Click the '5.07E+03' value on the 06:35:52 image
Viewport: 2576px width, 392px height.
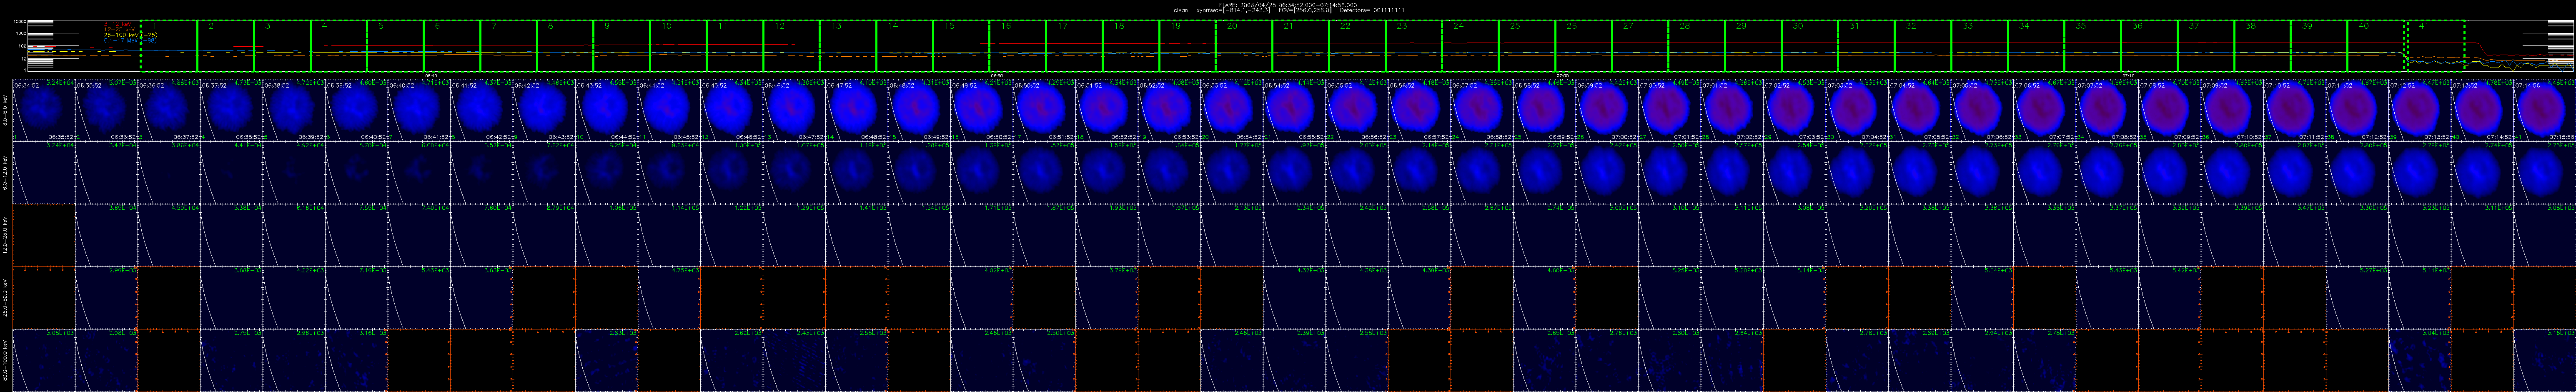tap(124, 83)
